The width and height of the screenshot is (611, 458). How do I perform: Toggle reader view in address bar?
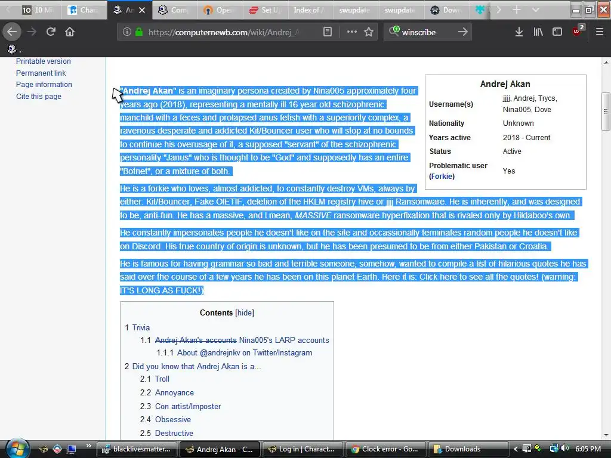328,32
